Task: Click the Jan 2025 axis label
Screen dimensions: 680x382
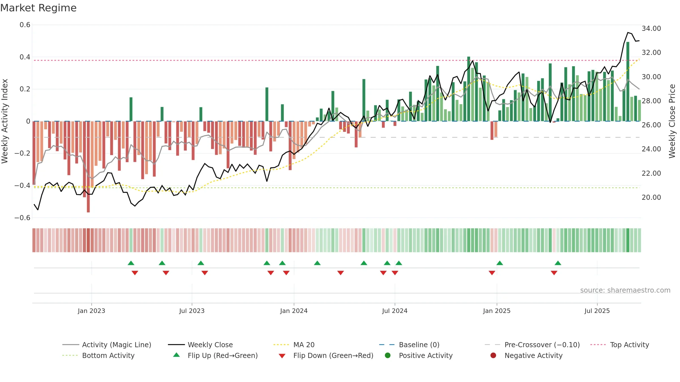Action: (497, 311)
